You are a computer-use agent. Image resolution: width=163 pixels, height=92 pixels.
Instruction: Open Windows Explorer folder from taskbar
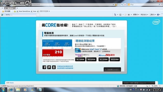[x=18, y=90]
